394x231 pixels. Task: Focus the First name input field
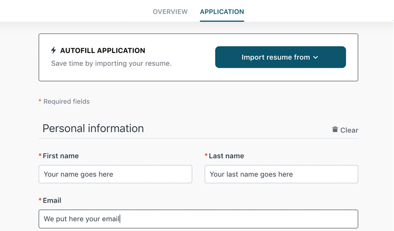115,174
